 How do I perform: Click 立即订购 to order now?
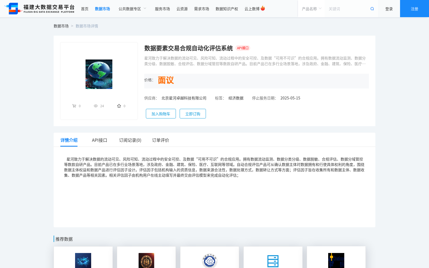tap(193, 114)
